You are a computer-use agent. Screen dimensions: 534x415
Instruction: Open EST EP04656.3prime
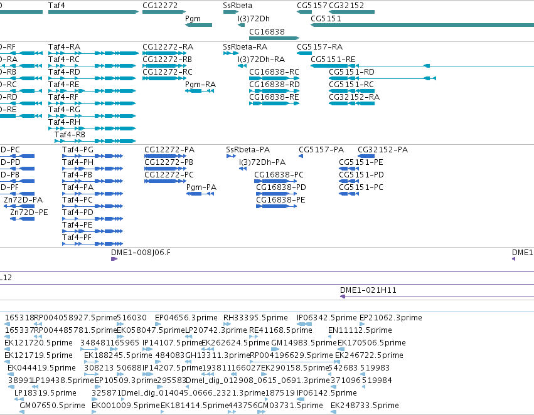(x=186, y=318)
